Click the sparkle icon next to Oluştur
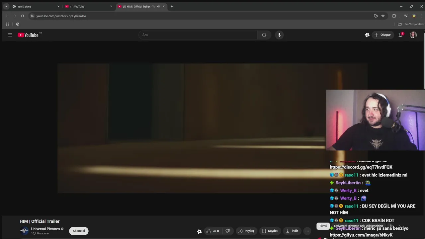Image resolution: width=425 pixels, height=239 pixels. coord(367,35)
